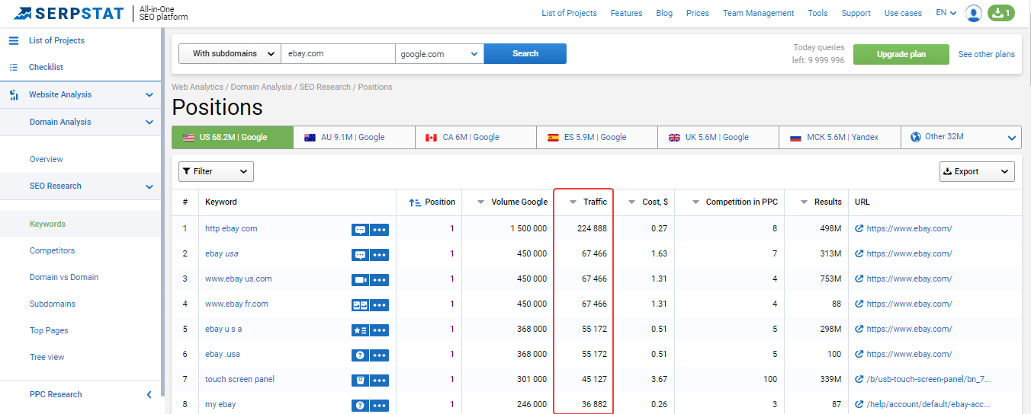Viewport: 1031px width, 414px height.
Task: Switch to ES 5.9M Google tab
Action: [x=597, y=137]
